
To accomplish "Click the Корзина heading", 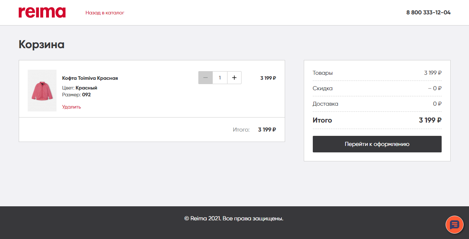I will (42, 45).
